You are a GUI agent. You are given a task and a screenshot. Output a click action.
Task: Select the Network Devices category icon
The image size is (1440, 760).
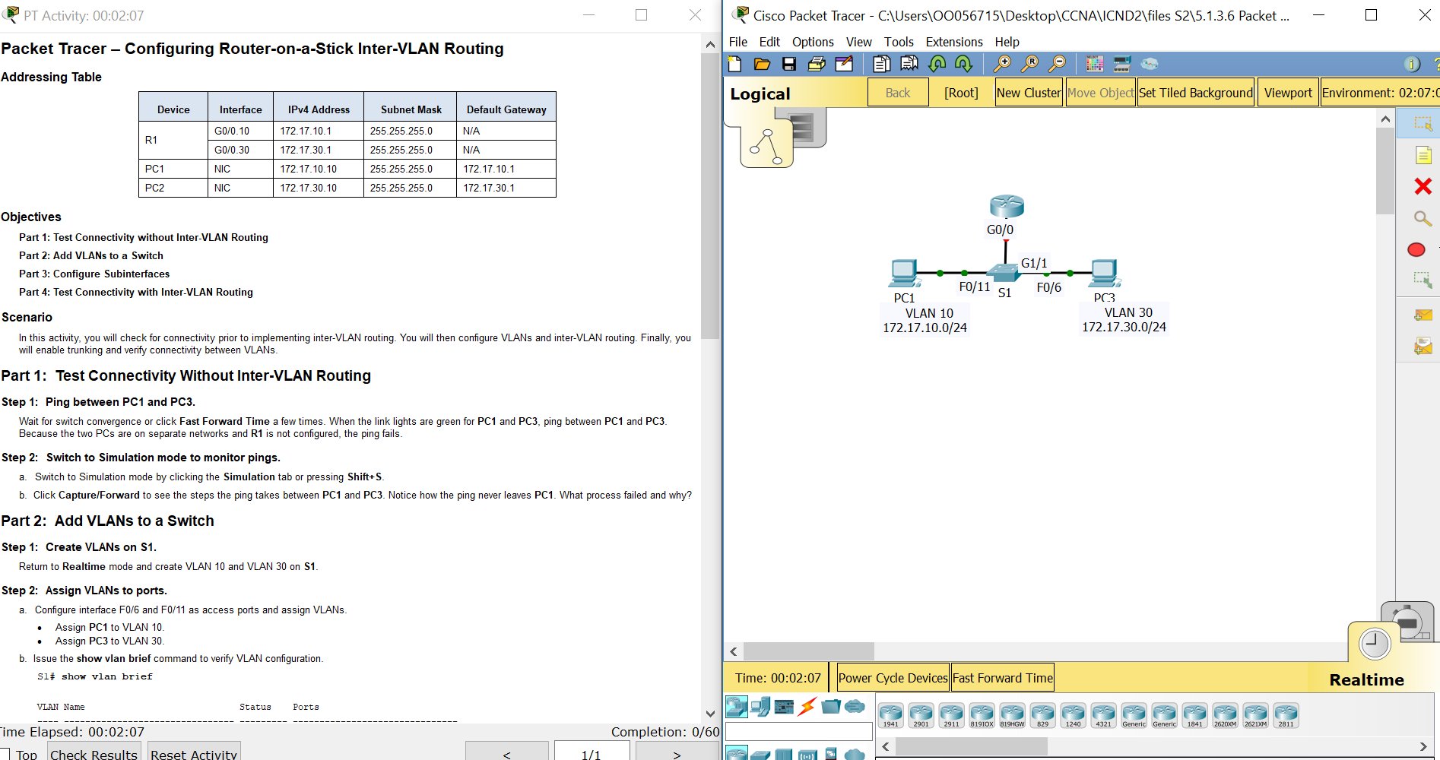[736, 707]
